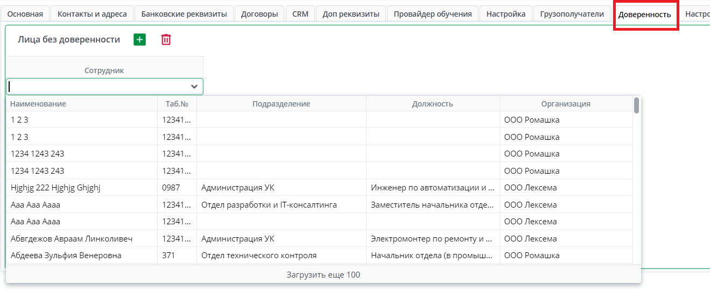
Task: Go to the Договоры tab
Action: coord(259,14)
